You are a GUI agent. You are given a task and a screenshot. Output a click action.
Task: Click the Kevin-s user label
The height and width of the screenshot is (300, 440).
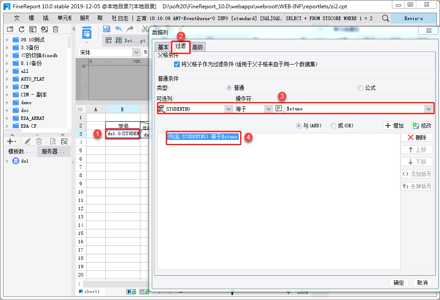[x=413, y=18]
